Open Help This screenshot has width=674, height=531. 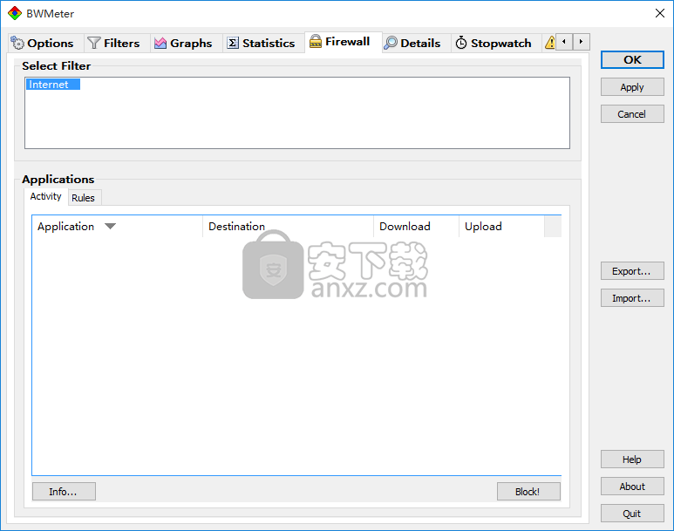click(632, 460)
